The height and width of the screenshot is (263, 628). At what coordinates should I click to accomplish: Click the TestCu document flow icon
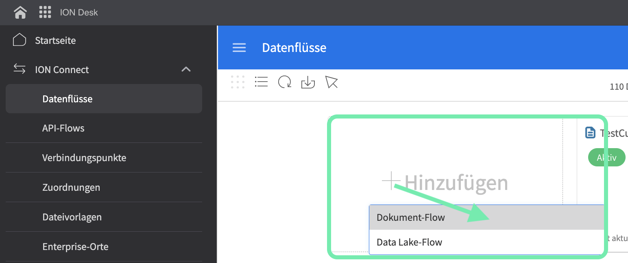tap(590, 133)
